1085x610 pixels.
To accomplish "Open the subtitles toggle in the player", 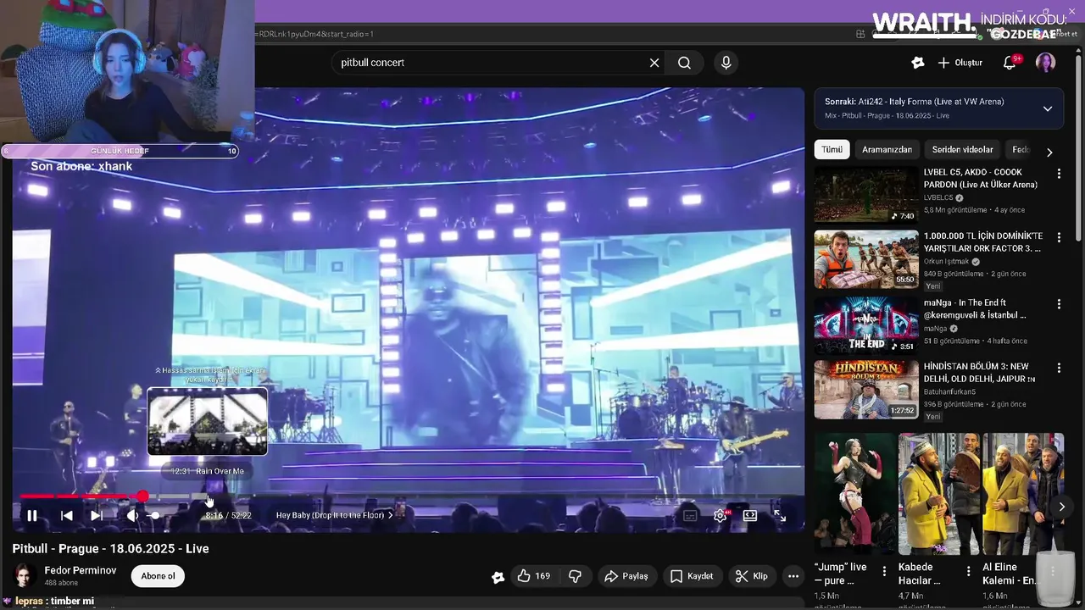I will (x=690, y=515).
